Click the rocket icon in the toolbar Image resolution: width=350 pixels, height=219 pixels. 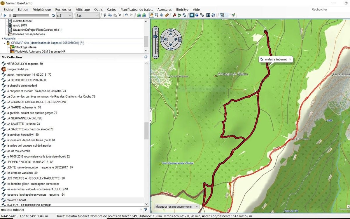tap(234, 15)
